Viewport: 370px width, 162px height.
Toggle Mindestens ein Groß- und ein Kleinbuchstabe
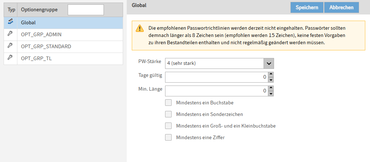tap(168, 126)
